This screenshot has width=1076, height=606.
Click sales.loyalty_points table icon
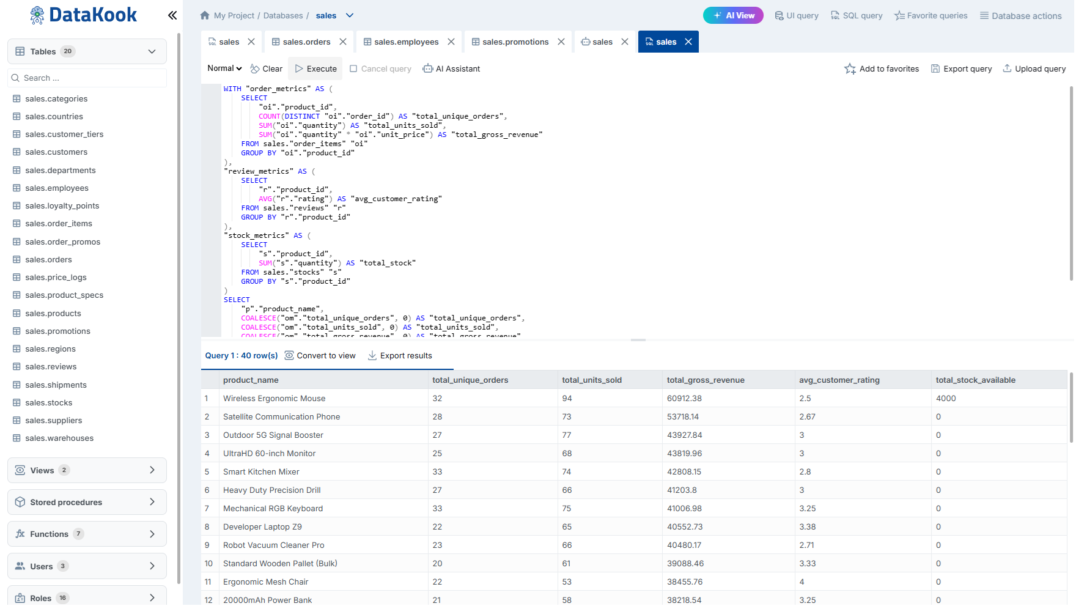click(17, 205)
